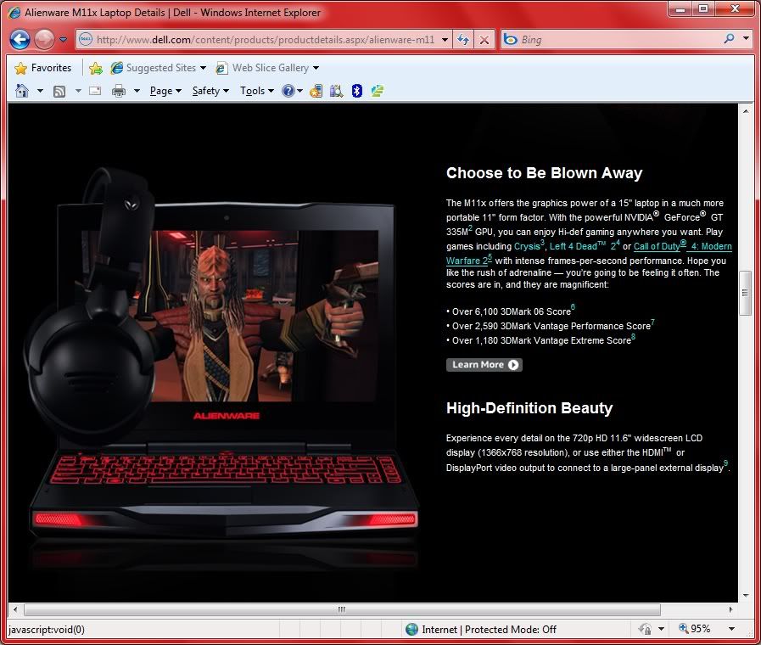Image resolution: width=761 pixels, height=645 pixels.
Task: Open the Page menu
Action: coord(165,91)
